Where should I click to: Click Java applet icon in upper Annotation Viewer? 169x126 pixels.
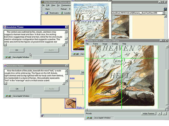pos(8,57)
